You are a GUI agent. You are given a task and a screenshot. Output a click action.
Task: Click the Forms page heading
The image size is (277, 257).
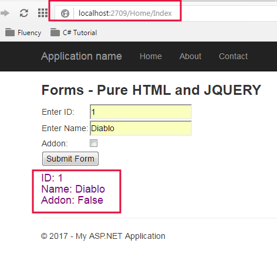[x=151, y=90]
